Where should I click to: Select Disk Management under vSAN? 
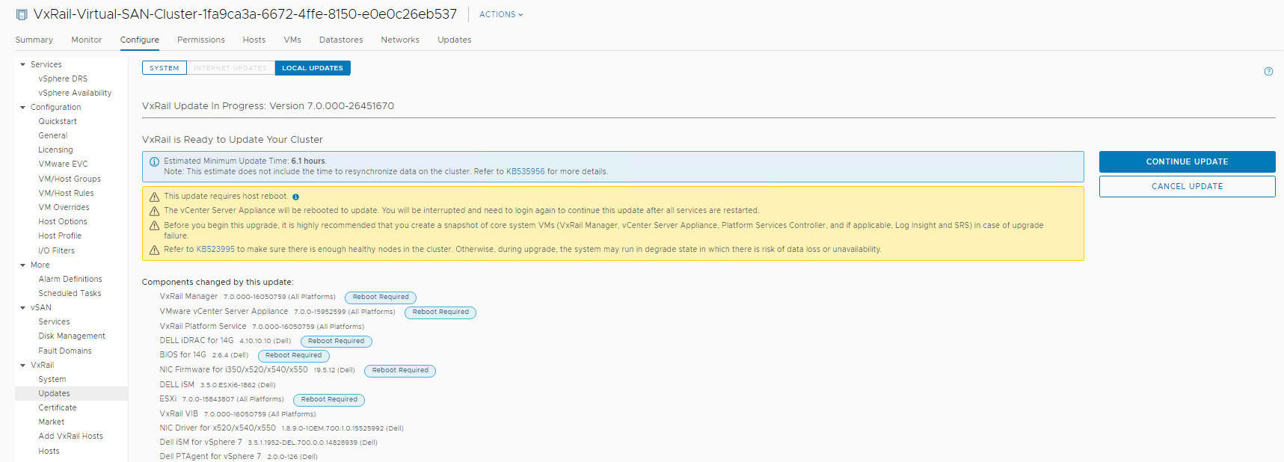[72, 336]
